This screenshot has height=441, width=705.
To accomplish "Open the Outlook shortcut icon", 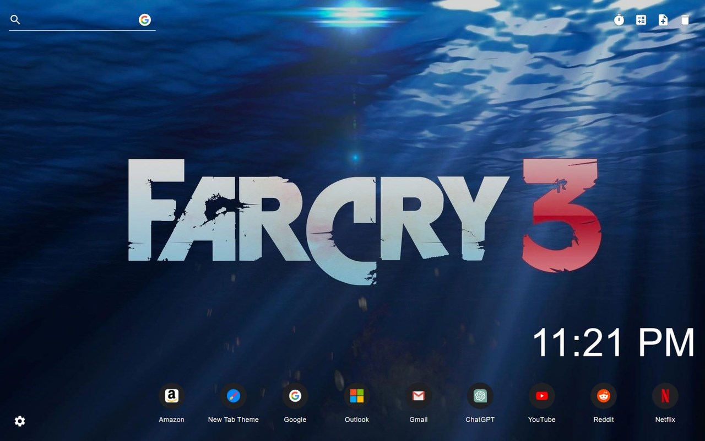I will pyautogui.click(x=357, y=396).
